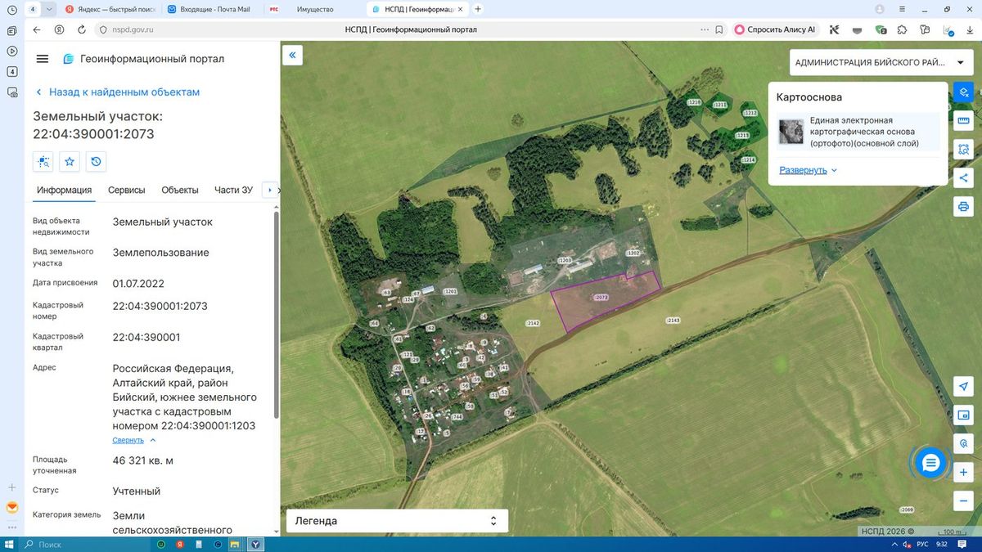The height and width of the screenshot is (552, 982).
Task: Add the land plot to favorites with star
Action: click(70, 161)
